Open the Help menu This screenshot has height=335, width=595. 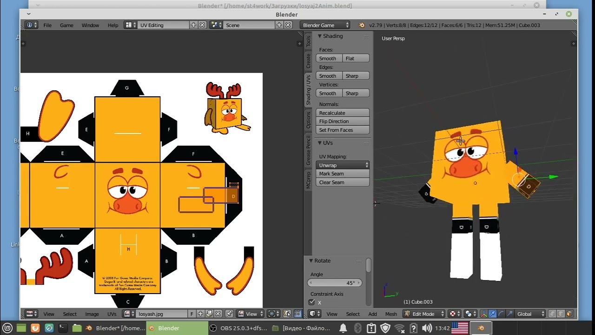[x=113, y=25]
